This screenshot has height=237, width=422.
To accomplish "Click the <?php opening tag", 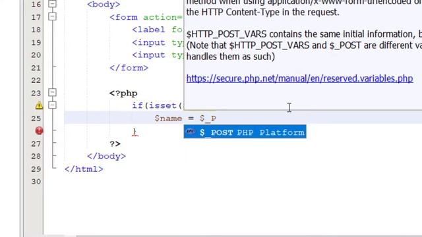I will click(123, 93).
